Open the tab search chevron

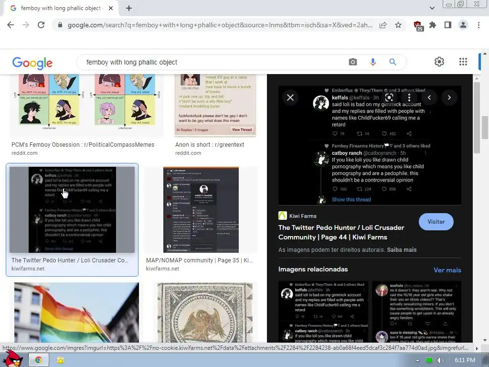432,8
